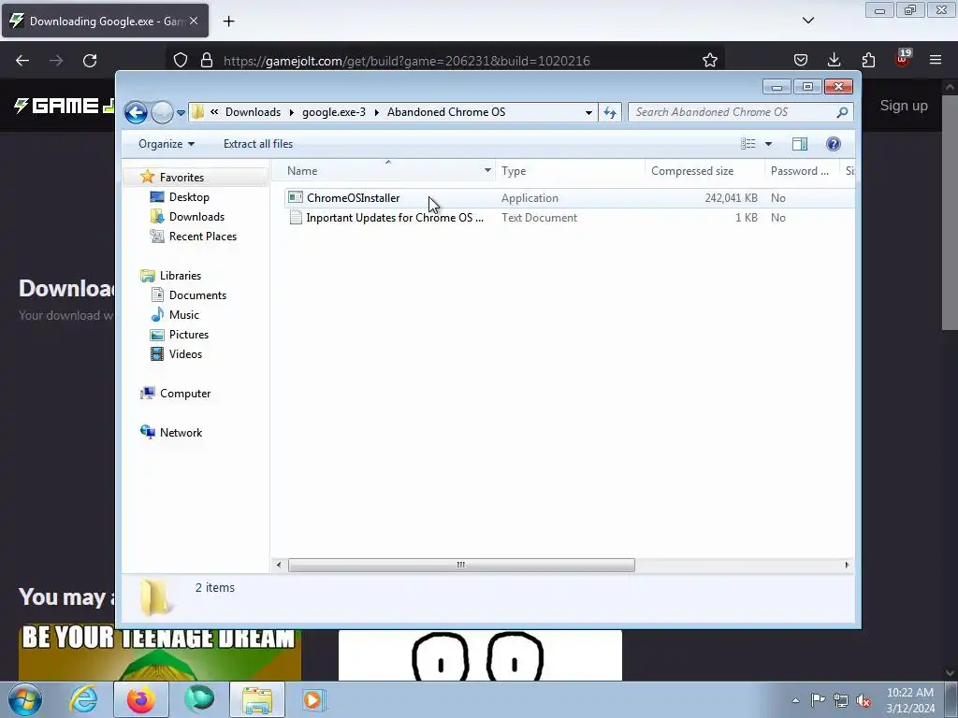Click the extension icon with 19 badge
Image resolution: width=958 pixels, height=718 pixels.
pyautogui.click(x=903, y=59)
